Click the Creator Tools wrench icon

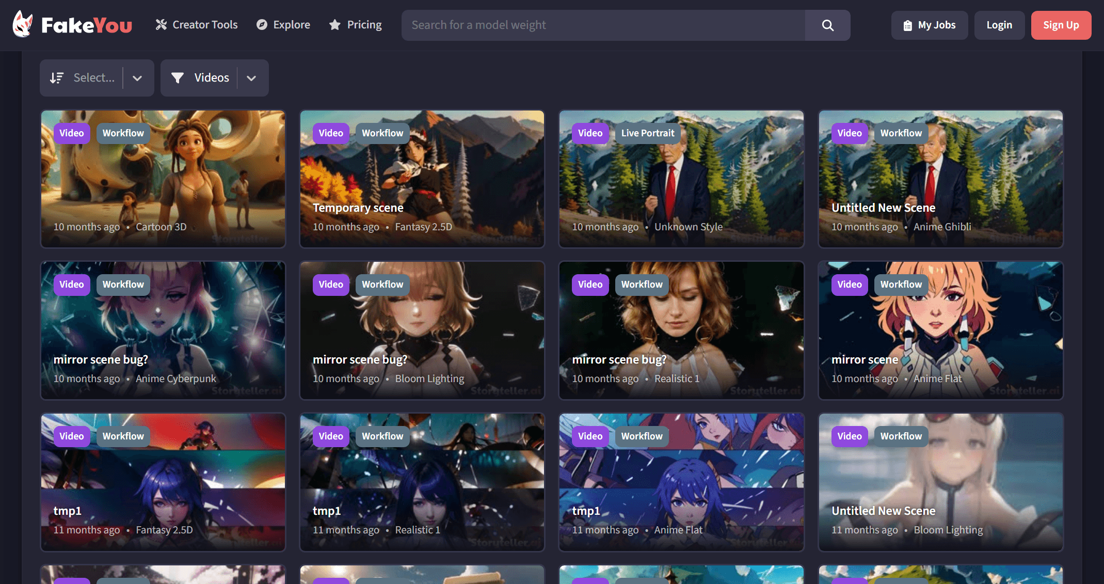(x=161, y=25)
